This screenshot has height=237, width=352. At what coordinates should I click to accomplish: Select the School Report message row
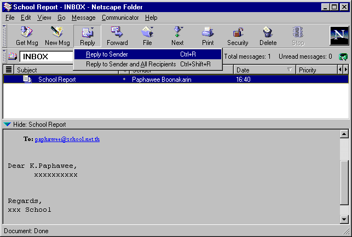point(176,79)
